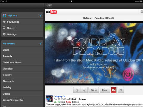143x107 pixels.
Task: Select the Comedy genre
Action: coord(22,56)
